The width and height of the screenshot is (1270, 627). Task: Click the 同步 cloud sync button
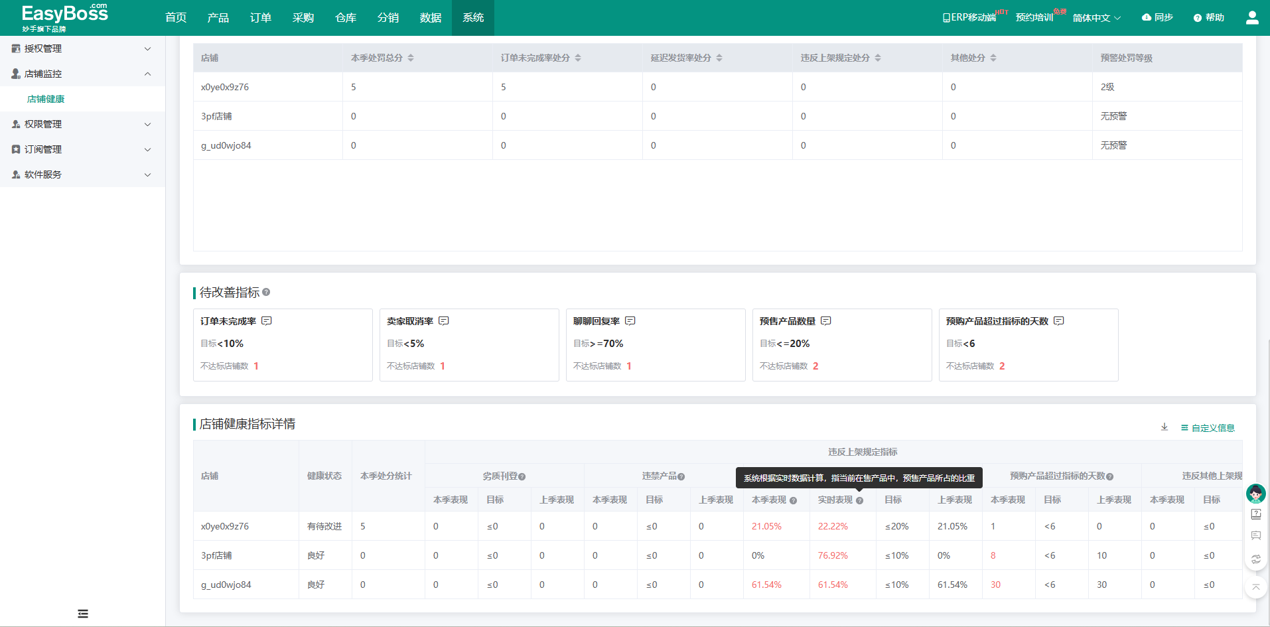[x=1157, y=18]
